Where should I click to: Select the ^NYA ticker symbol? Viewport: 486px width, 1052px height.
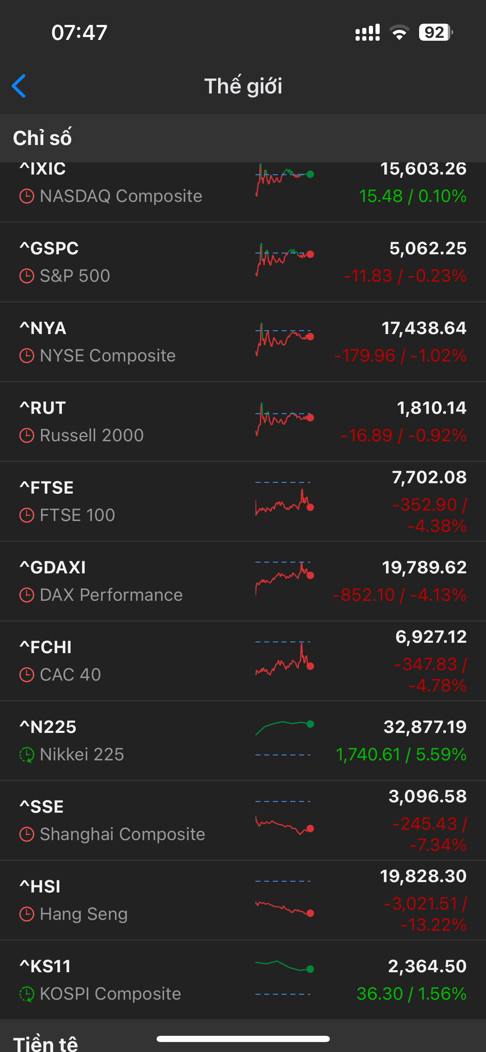coord(43,328)
